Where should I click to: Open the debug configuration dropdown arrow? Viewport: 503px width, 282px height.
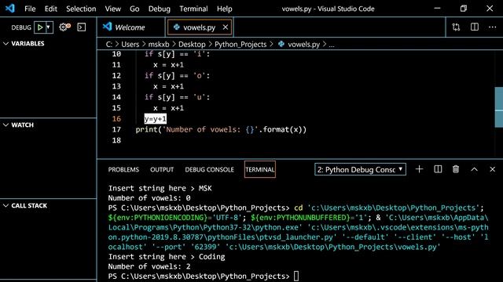click(49, 27)
